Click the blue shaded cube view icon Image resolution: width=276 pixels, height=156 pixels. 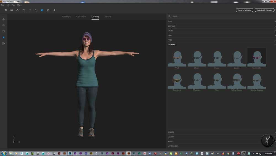click(42, 10)
